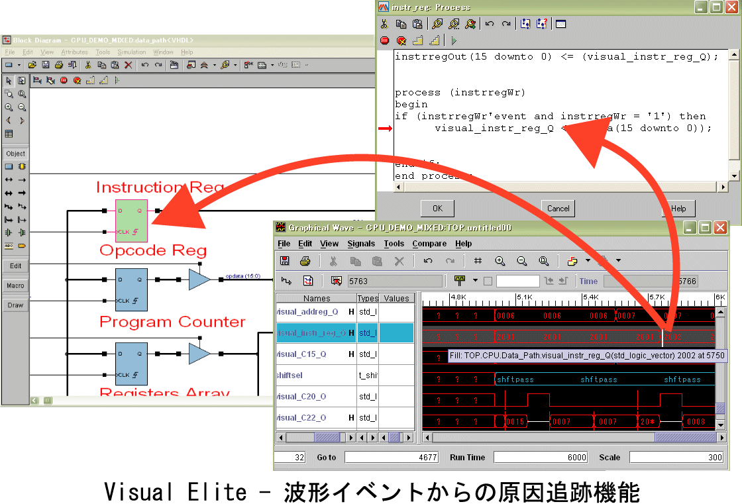Click the Values column header
Image resolution: width=742 pixels, height=504 pixels.
click(397, 298)
